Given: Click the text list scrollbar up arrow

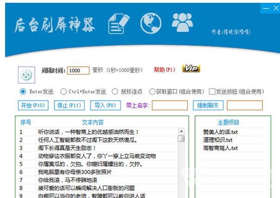Looking at the screenshot, I should [x=181, y=131].
